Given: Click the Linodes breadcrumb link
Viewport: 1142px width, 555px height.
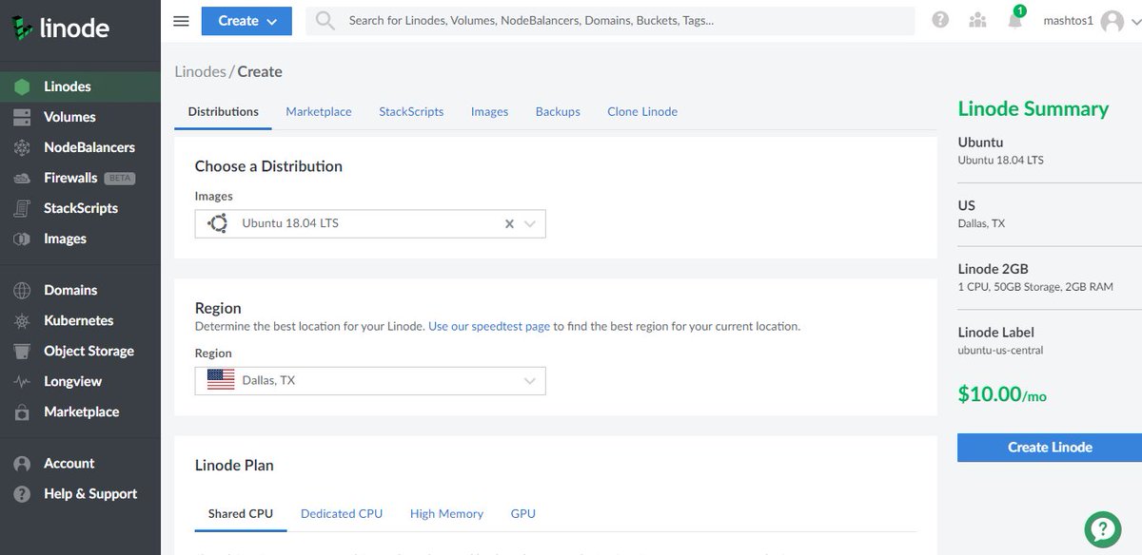Looking at the screenshot, I should point(201,71).
